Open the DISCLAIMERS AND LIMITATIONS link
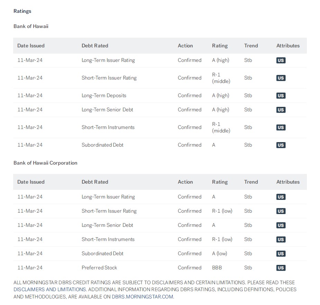This screenshot has width=320, height=305. coord(49,289)
